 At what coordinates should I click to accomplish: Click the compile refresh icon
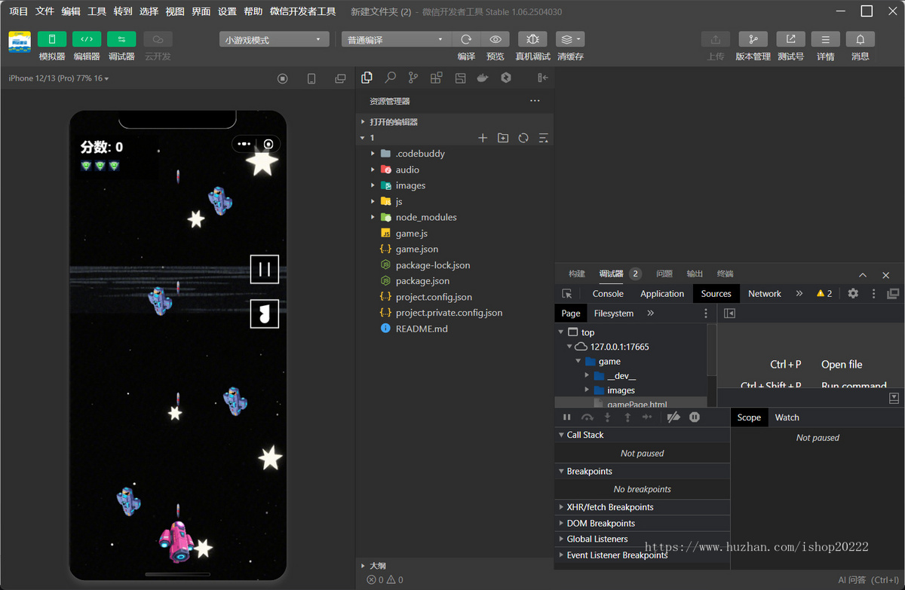pyautogui.click(x=466, y=39)
